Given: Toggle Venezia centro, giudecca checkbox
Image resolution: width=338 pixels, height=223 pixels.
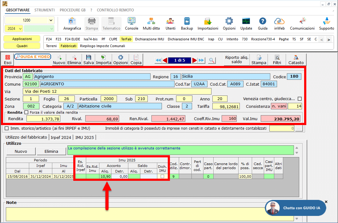Looking at the screenshot, I should coord(300,99).
